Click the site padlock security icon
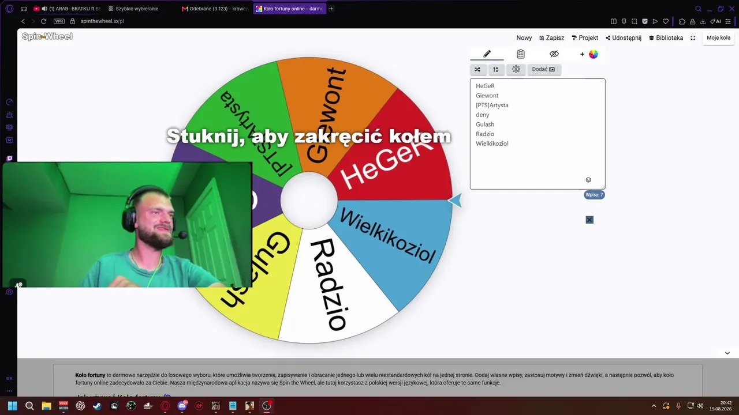 [x=73, y=21]
